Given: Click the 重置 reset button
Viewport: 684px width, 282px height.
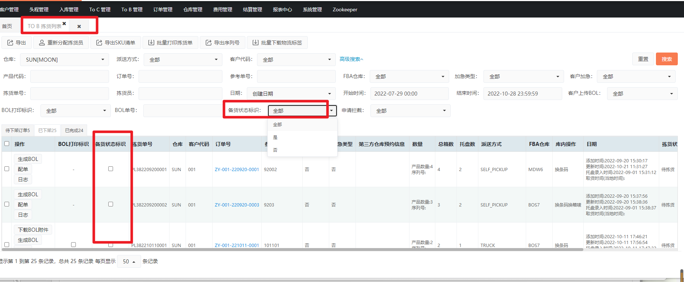Looking at the screenshot, I should click(643, 59).
